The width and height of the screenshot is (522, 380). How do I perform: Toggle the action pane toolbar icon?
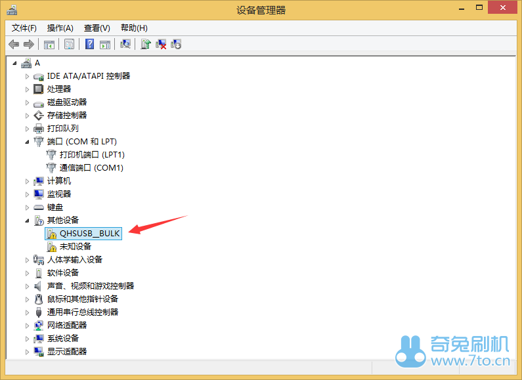pos(105,44)
